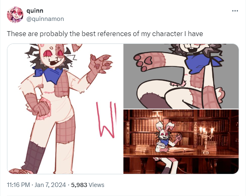Open the gray background paw image
The width and height of the screenshot is (246, 196).
pos(181,76)
